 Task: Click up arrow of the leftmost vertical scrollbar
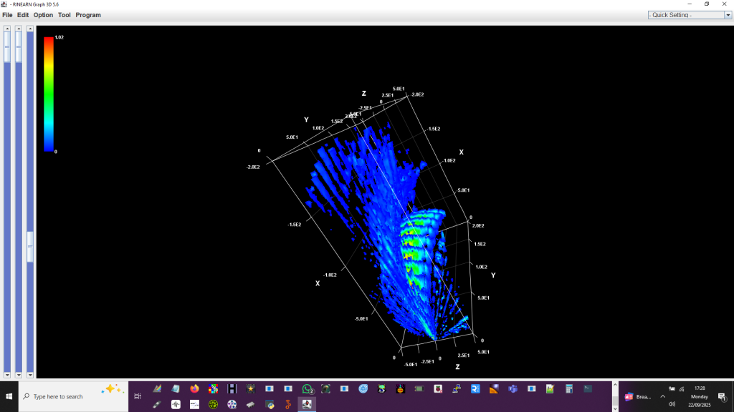(7, 29)
